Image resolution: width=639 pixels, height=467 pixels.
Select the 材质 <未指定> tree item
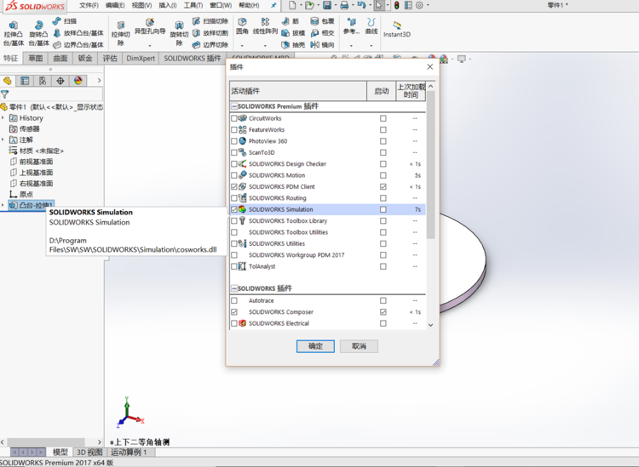pos(37,151)
